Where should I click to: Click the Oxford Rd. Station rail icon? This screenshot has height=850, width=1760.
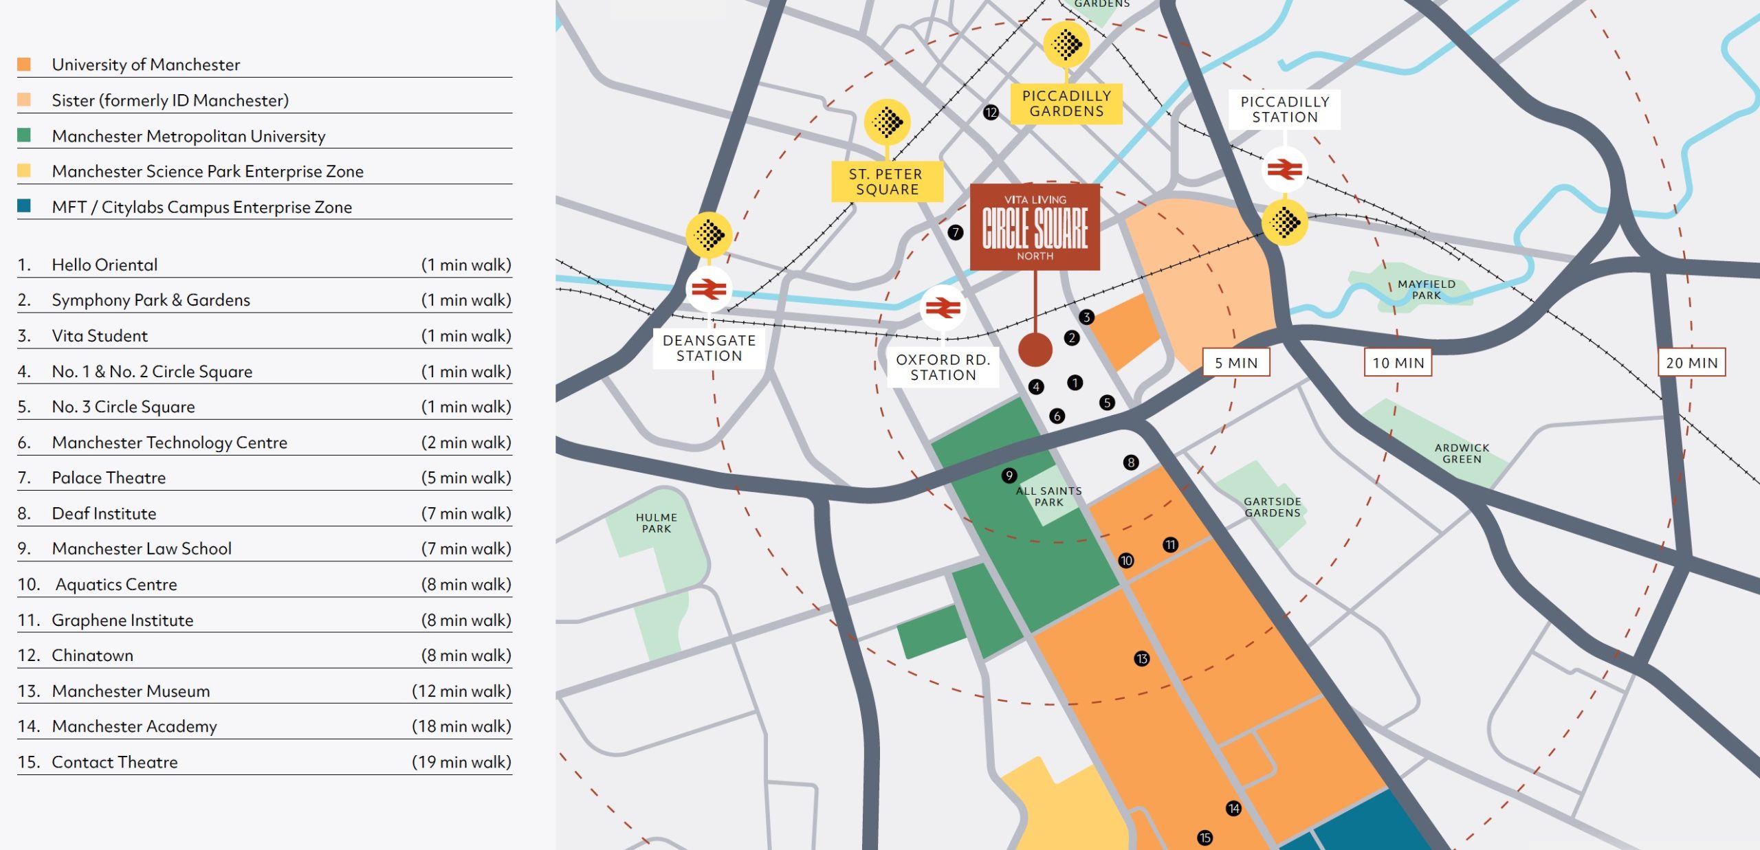pyautogui.click(x=943, y=309)
